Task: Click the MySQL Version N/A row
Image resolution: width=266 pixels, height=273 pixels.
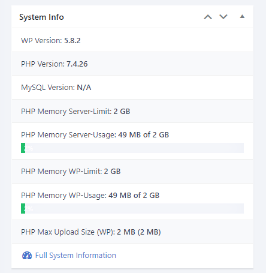Action: 132,88
